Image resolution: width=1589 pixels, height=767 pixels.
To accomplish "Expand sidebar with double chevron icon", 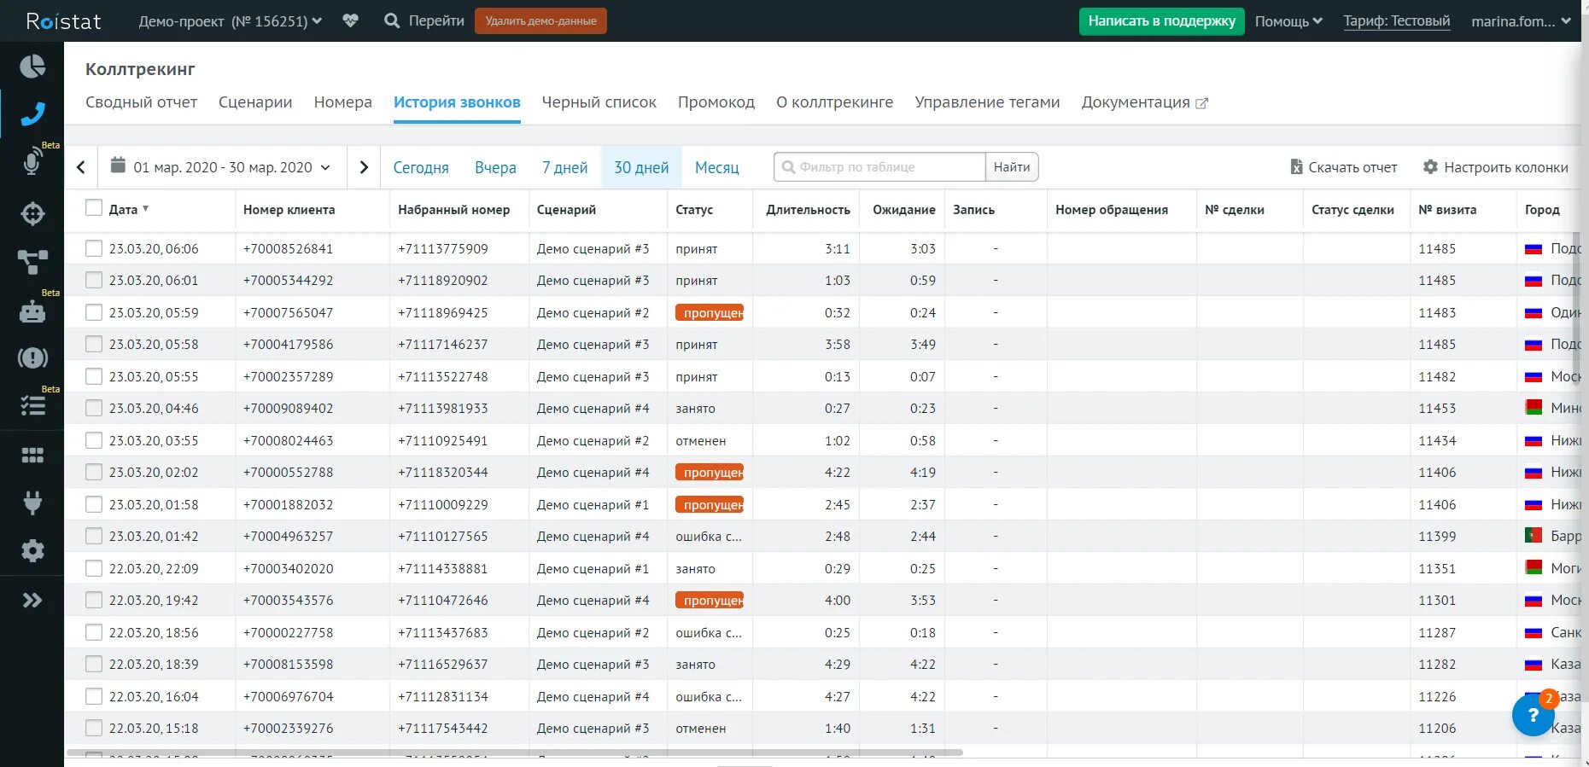I will coord(32,601).
